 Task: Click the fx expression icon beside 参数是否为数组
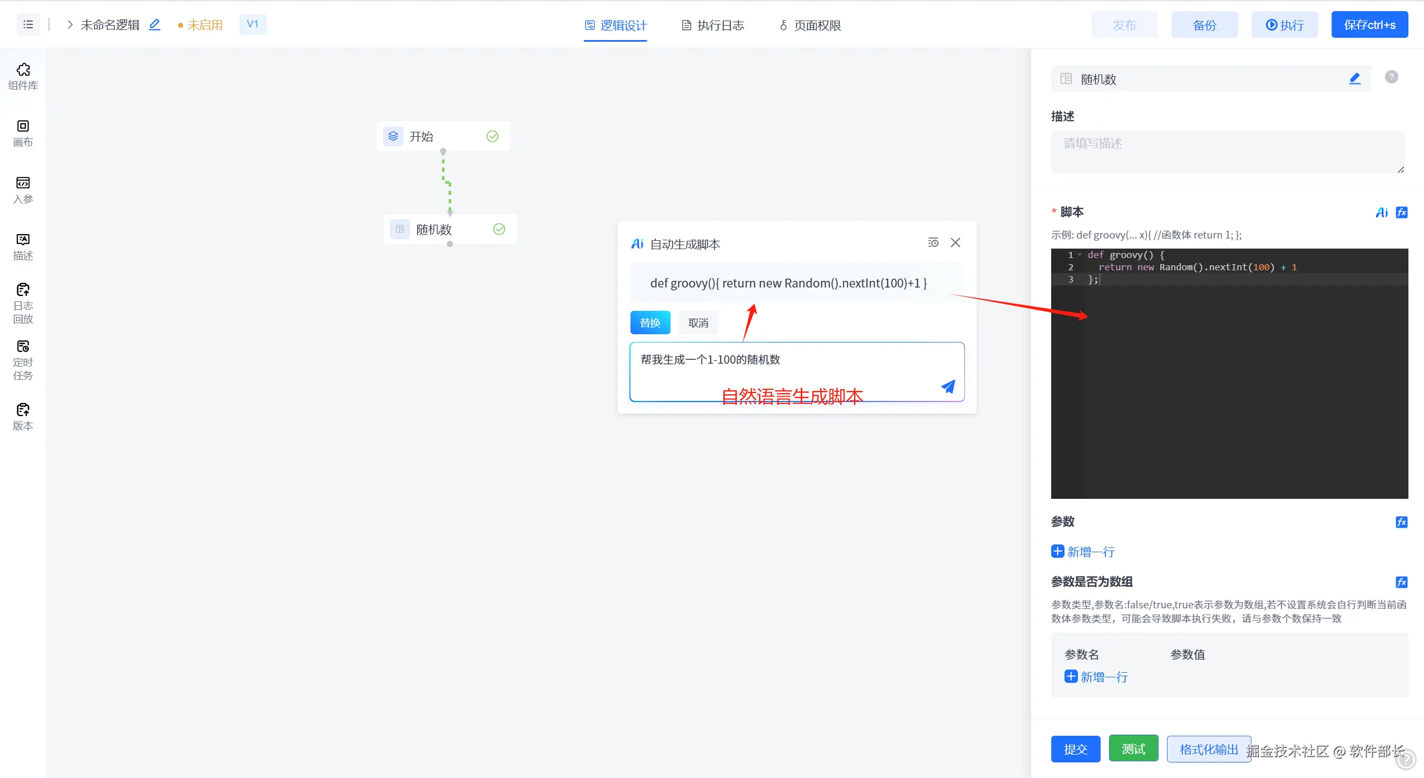click(x=1401, y=582)
